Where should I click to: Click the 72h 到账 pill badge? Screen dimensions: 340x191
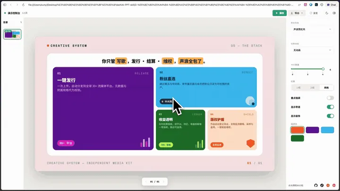[166, 145]
